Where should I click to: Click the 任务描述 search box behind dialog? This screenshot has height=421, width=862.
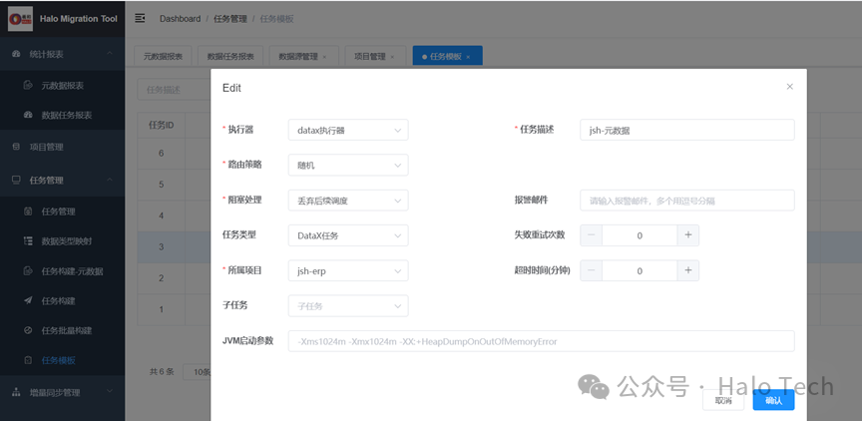point(174,90)
